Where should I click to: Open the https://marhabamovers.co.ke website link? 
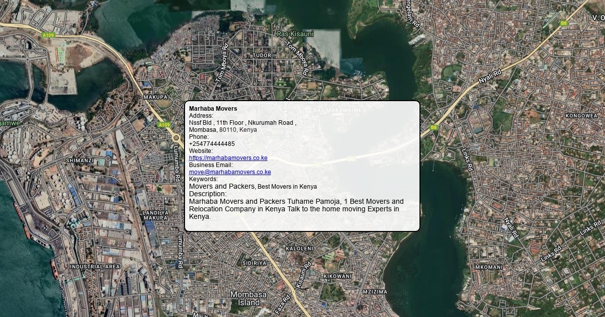coord(228,158)
